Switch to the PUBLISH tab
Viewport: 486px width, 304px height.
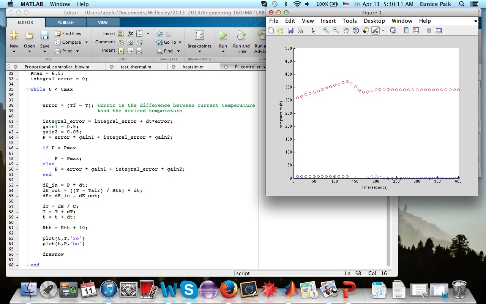coord(65,22)
